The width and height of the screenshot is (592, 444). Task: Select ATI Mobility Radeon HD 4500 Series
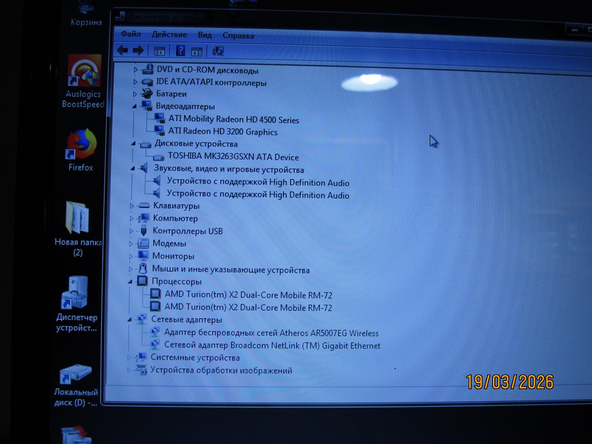click(x=234, y=119)
